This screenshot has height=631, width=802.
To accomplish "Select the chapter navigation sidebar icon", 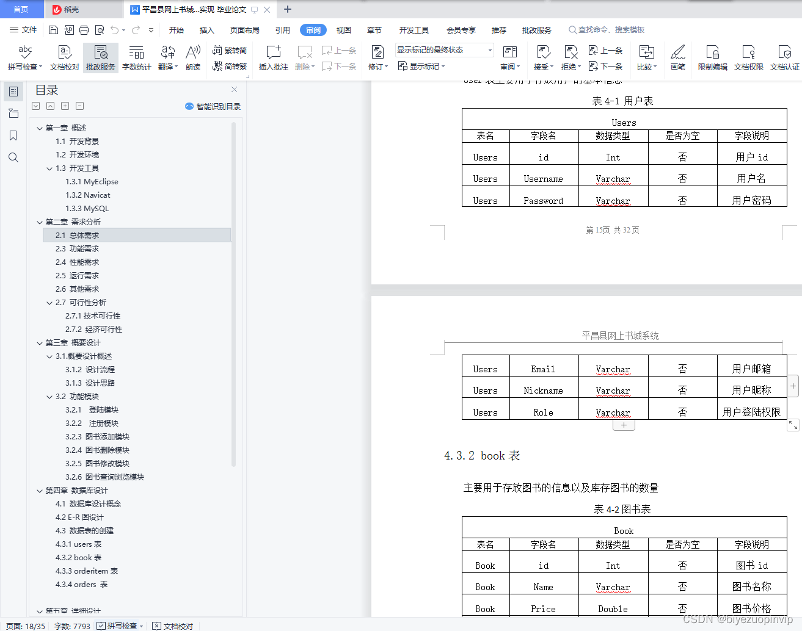I will point(13,114).
